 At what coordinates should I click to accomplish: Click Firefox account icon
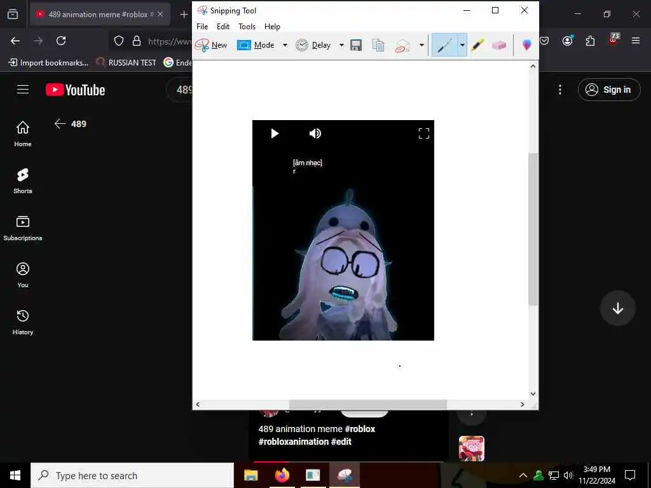click(x=567, y=41)
